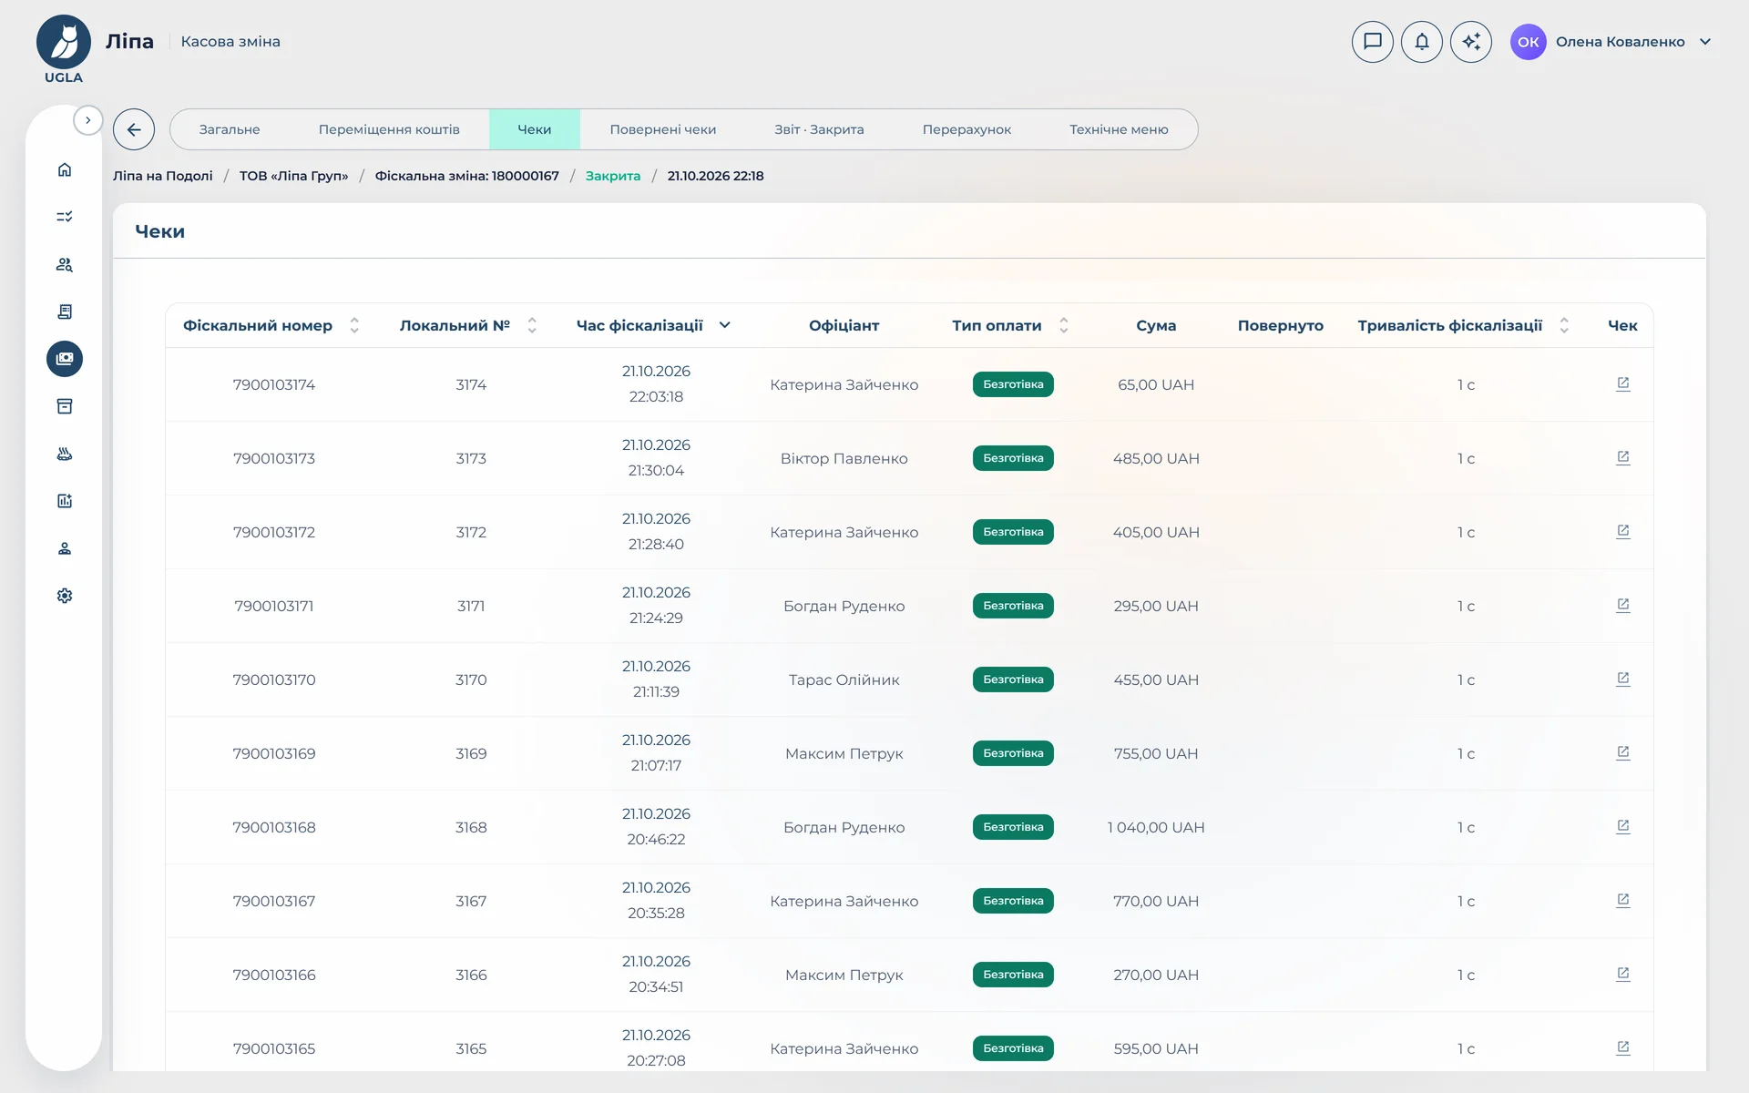Open the cash shift sidebar icon

coord(65,359)
